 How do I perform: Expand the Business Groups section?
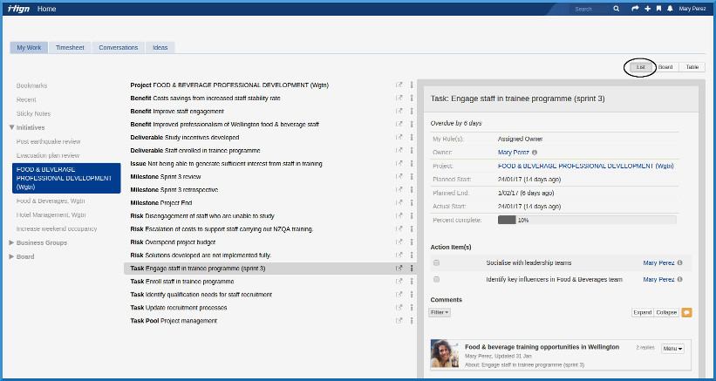(x=12, y=242)
